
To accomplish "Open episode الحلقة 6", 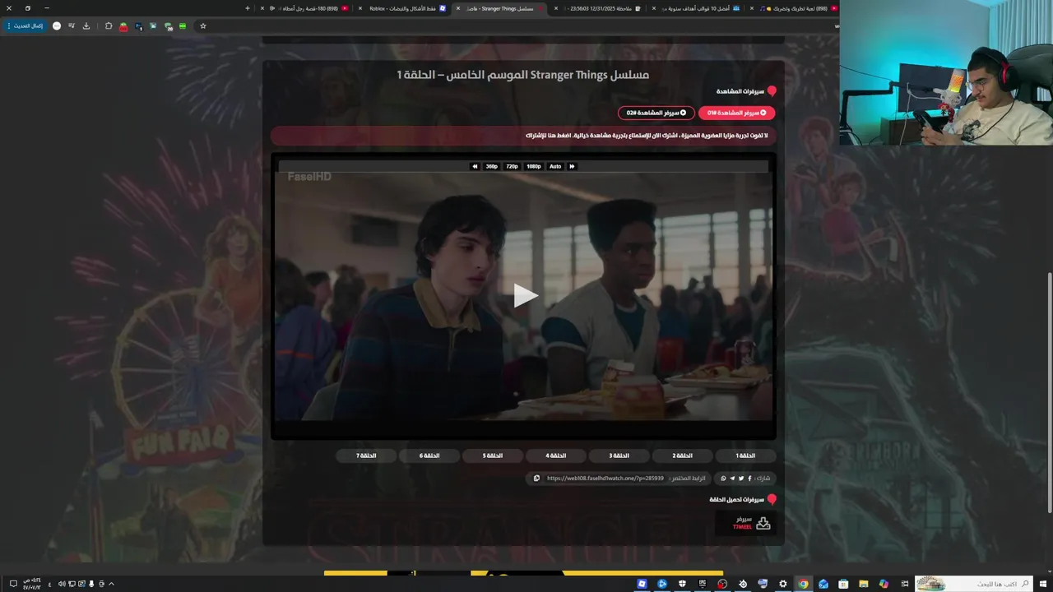I will click(x=429, y=456).
